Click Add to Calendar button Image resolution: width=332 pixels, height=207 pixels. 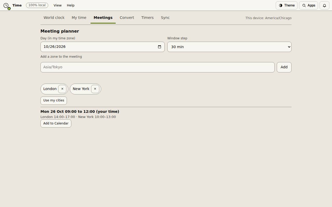click(x=56, y=123)
